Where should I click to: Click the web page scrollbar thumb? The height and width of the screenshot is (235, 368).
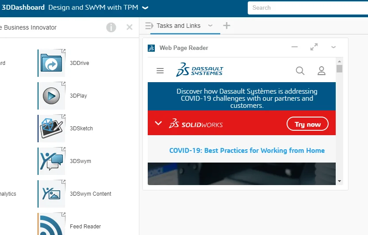pyautogui.click(x=339, y=68)
